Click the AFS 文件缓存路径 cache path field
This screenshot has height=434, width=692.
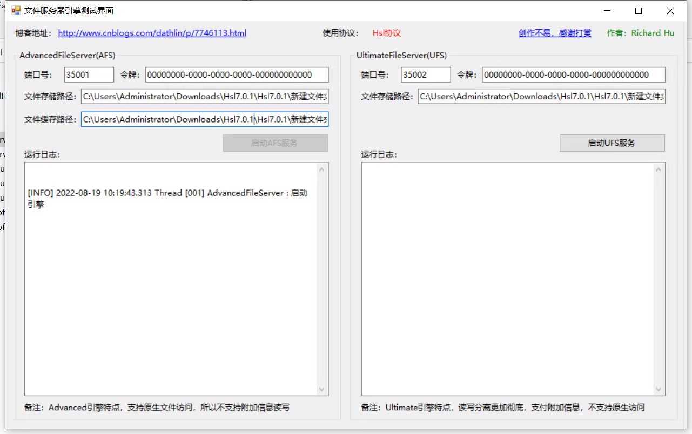(x=204, y=119)
